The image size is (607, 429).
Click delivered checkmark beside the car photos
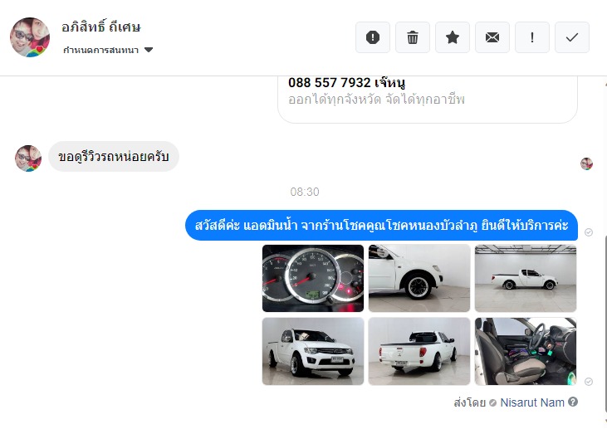[x=589, y=382]
